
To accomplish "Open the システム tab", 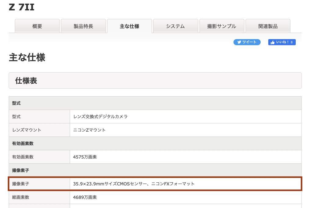I will tap(175, 26).
